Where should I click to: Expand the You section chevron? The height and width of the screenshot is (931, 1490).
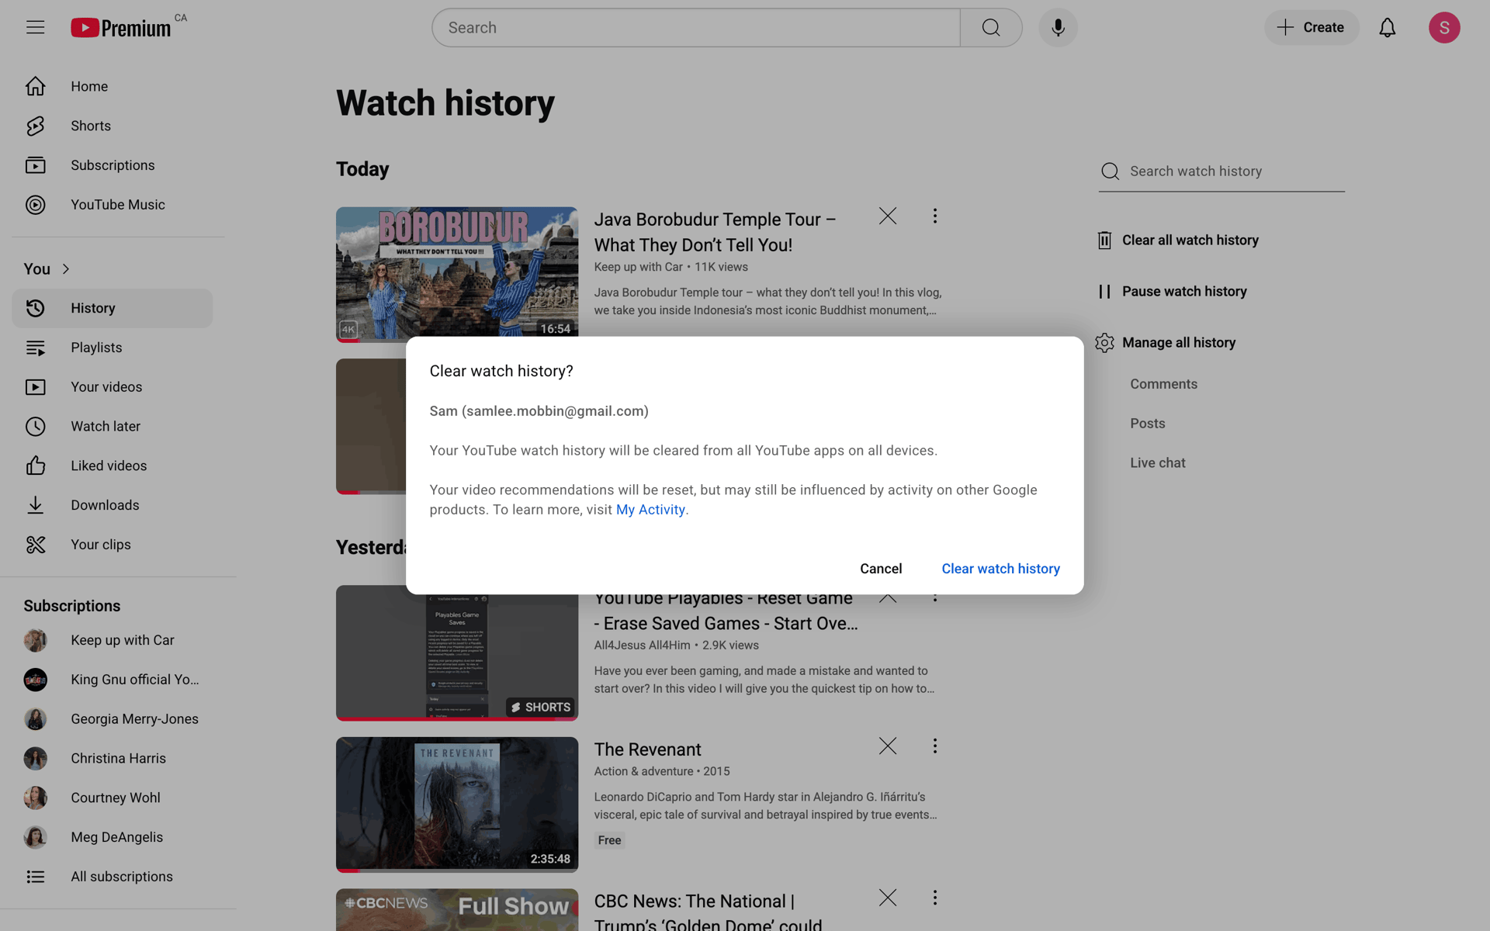point(66,269)
